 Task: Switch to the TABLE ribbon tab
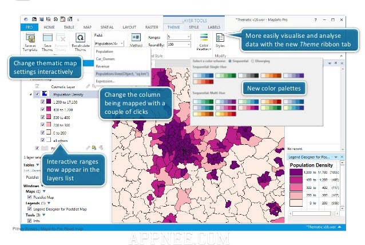69,27
